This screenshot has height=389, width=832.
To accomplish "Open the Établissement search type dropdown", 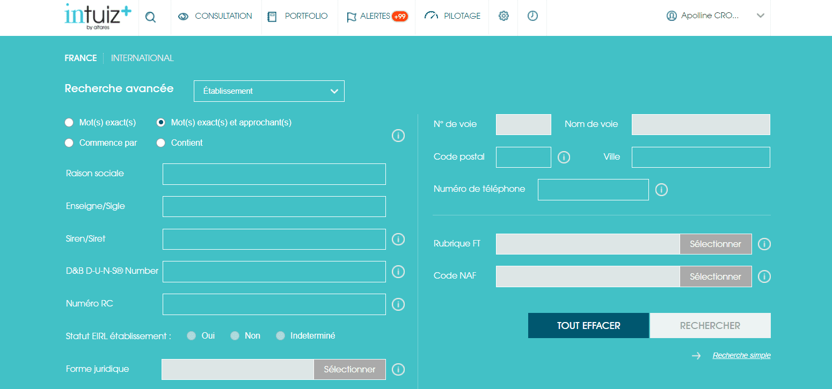I will [x=269, y=91].
